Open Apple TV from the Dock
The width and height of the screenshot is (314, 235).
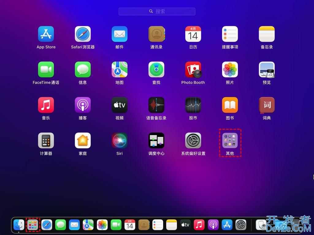point(185,225)
